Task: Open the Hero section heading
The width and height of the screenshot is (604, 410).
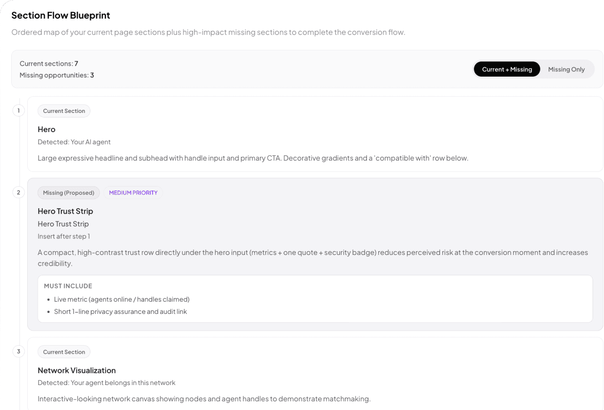Action: 46,129
